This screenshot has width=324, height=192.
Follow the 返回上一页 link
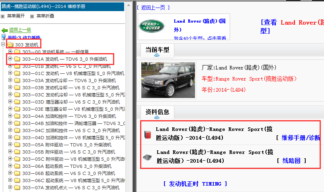tap(153, 8)
